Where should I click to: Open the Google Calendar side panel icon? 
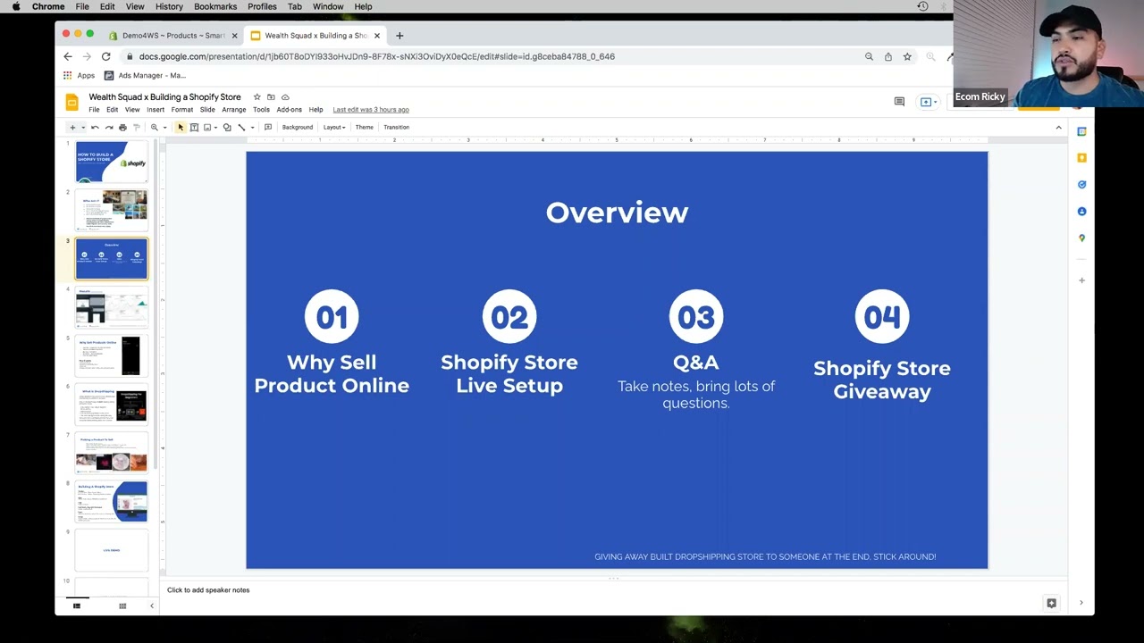(1081, 131)
